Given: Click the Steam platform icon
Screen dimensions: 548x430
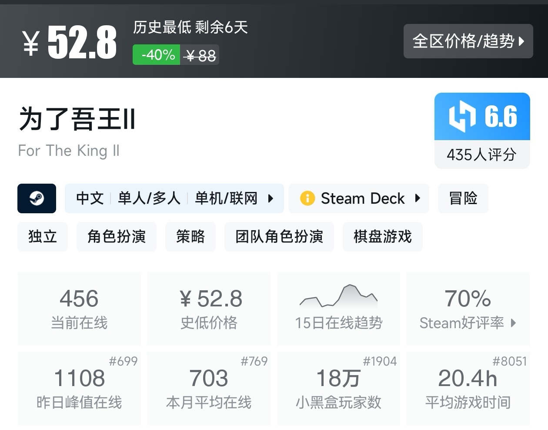Looking at the screenshot, I should [x=37, y=198].
